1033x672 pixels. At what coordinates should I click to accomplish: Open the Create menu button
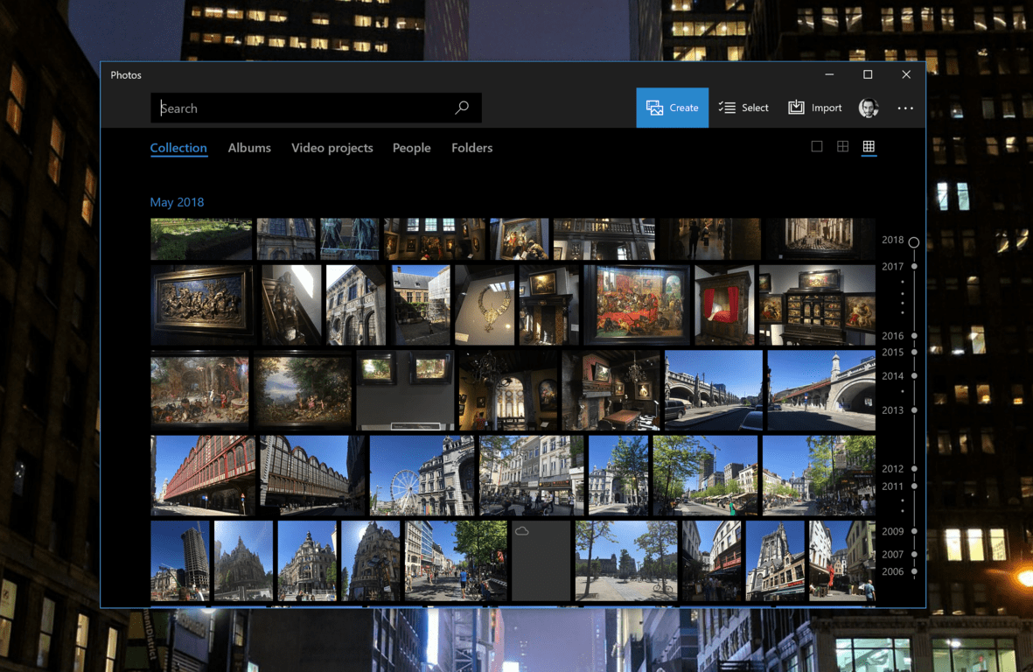click(672, 108)
